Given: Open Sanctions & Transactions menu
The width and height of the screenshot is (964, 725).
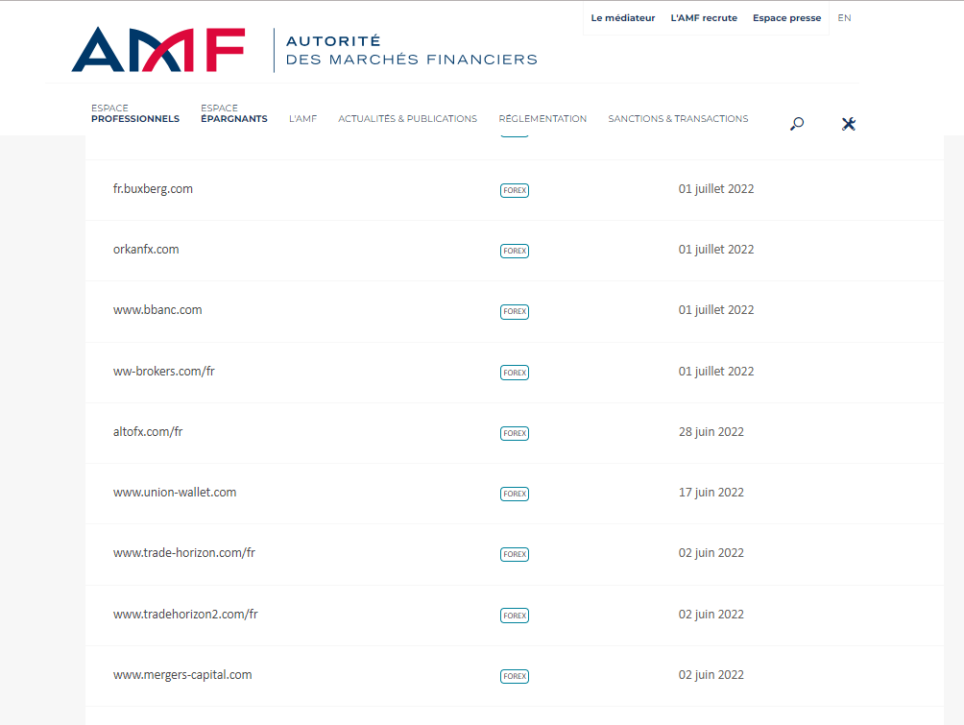Looking at the screenshot, I should click(678, 119).
